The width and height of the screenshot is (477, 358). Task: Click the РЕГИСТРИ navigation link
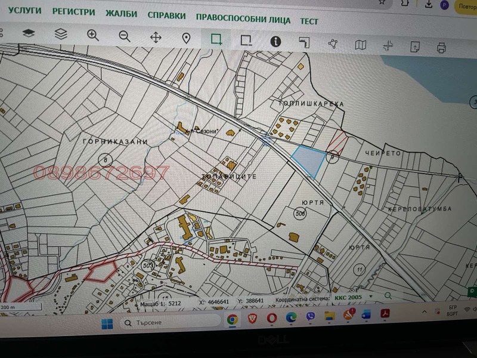pyautogui.click(x=75, y=12)
